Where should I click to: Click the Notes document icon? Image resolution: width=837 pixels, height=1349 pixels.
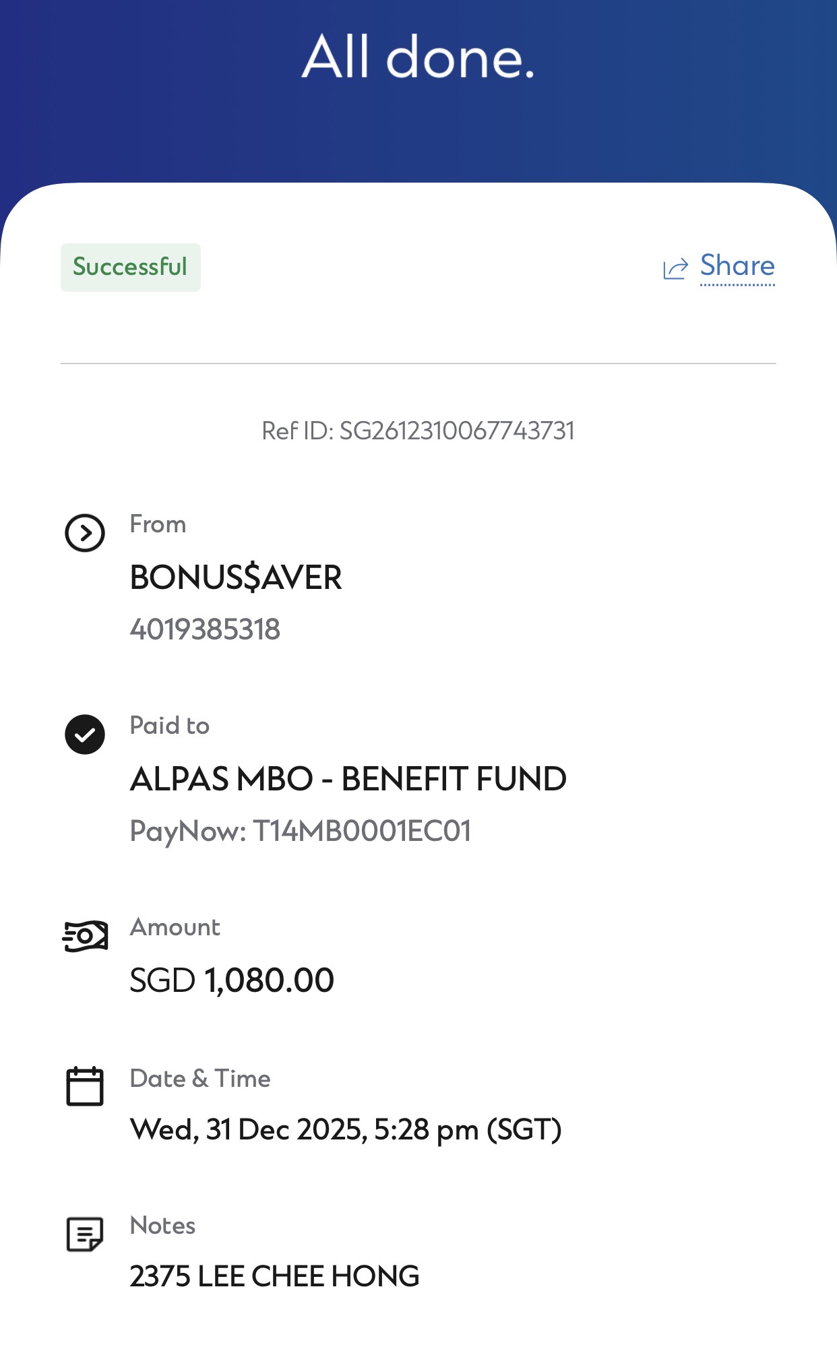85,1234
